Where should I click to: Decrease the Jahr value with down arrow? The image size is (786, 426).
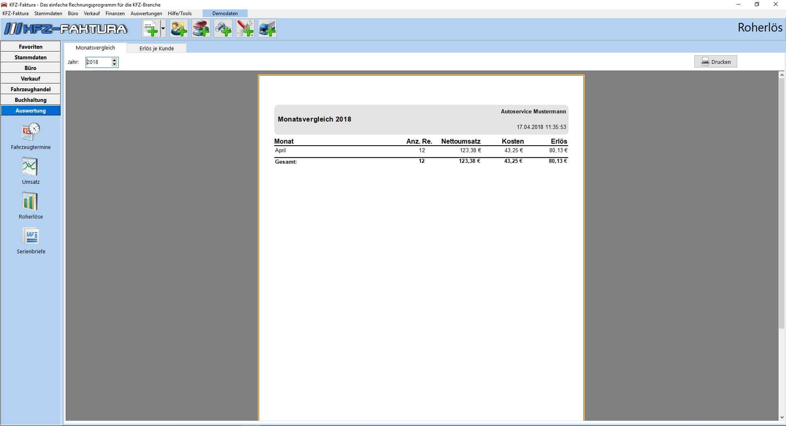(115, 64)
